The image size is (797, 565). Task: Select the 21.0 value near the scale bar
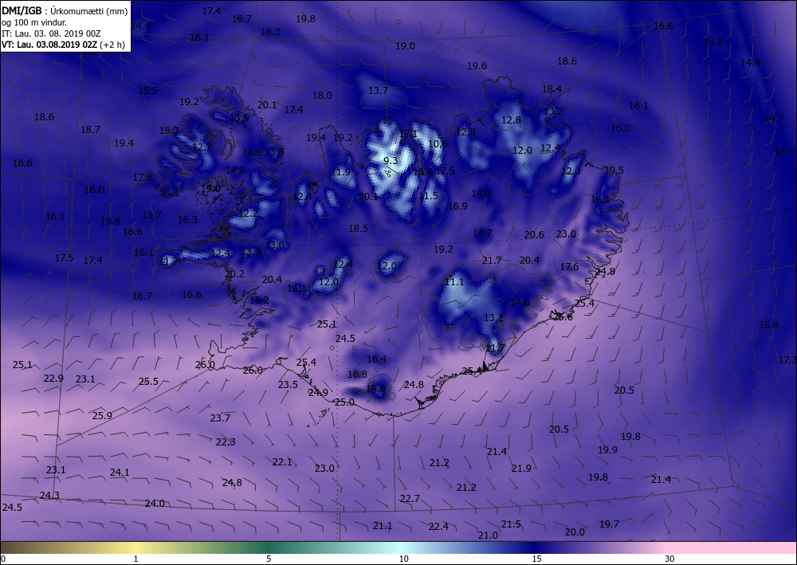tap(488, 536)
